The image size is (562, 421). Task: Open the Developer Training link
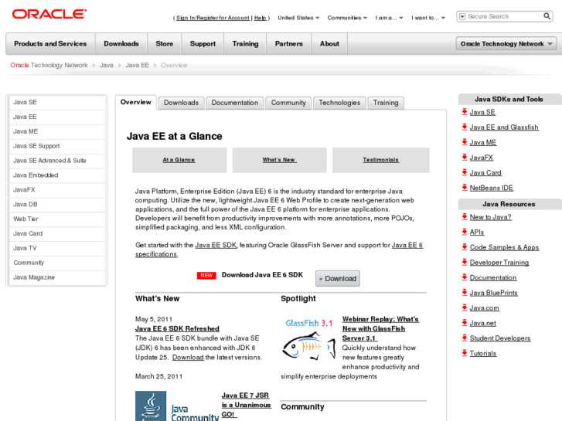(x=499, y=263)
